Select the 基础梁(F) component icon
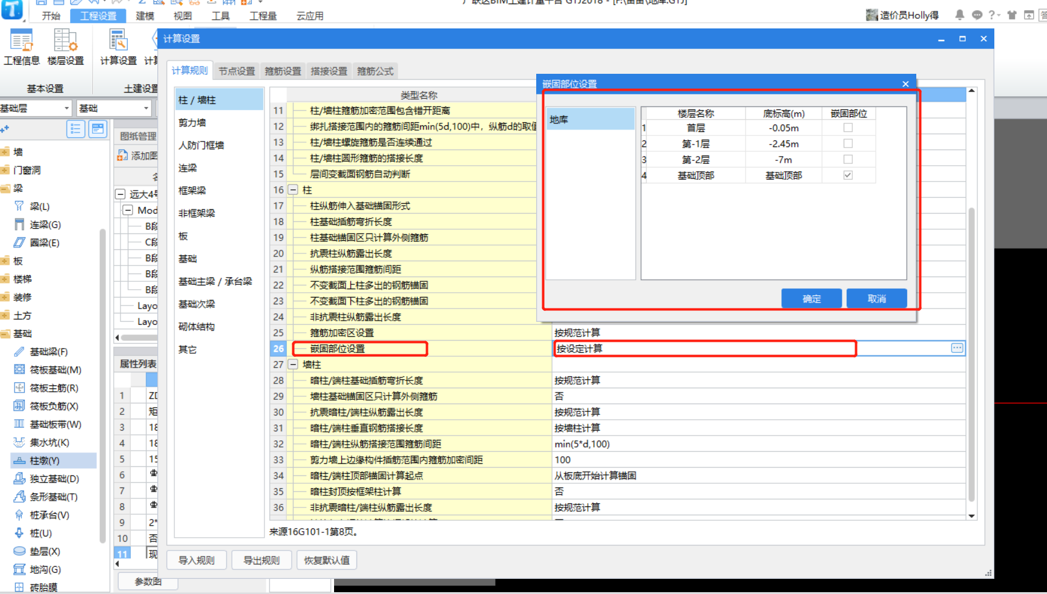Viewport: 1047px width, 594px height. (19, 351)
